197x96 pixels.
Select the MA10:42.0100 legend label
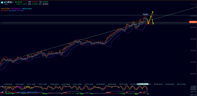click(x=16, y=9)
